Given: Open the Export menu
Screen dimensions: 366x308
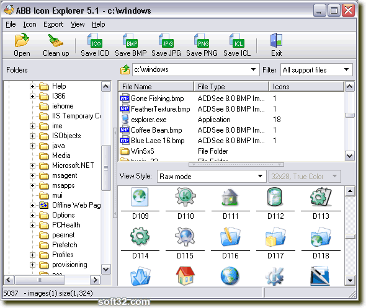Looking at the screenshot, I should [53, 24].
